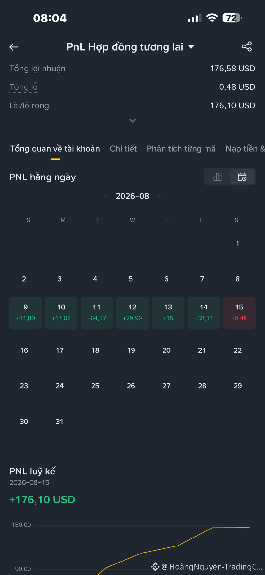This screenshot has width=265, height=575.
Task: Open PnL Hợp đồng tương lai dropdown
Action: pos(131,47)
